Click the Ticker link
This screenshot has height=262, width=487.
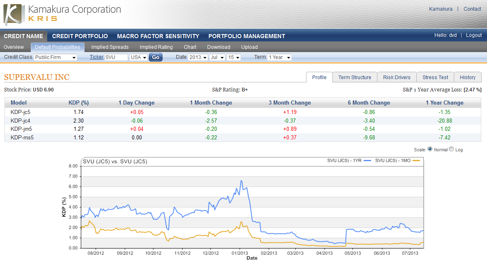[x=96, y=57]
